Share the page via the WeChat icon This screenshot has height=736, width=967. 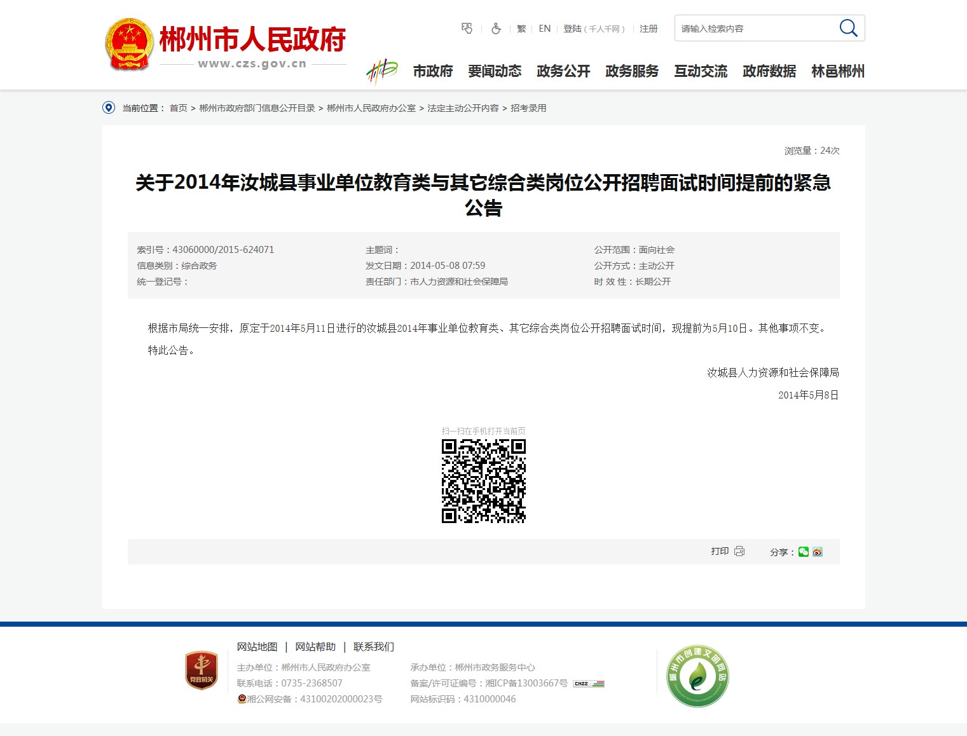(x=804, y=552)
